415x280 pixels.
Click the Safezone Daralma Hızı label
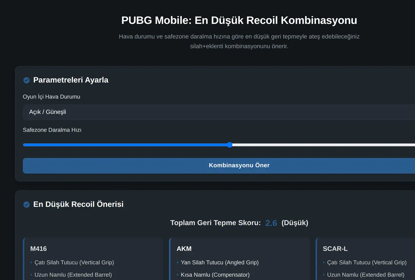52,130
